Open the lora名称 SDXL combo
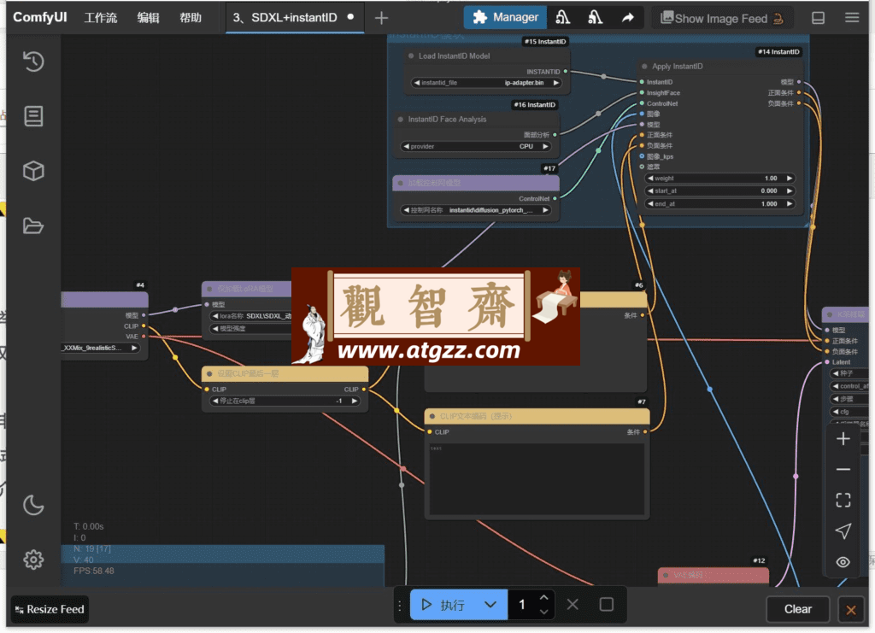 (250, 316)
